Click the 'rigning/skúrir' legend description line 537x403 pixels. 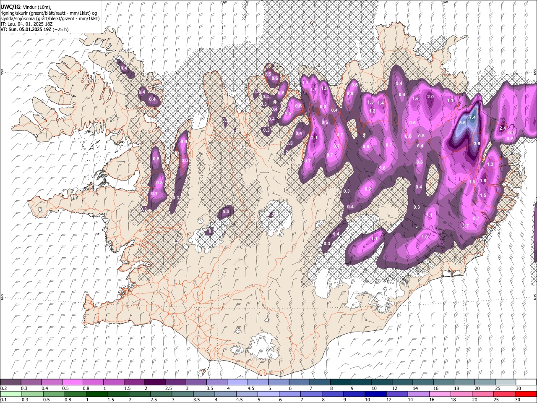pyautogui.click(x=49, y=13)
